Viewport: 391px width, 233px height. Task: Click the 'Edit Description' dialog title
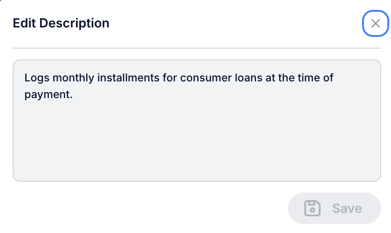pyautogui.click(x=61, y=23)
